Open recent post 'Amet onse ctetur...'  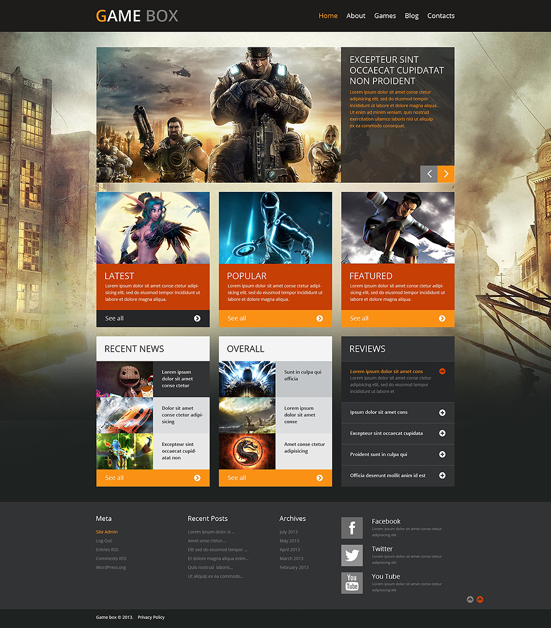(x=207, y=541)
